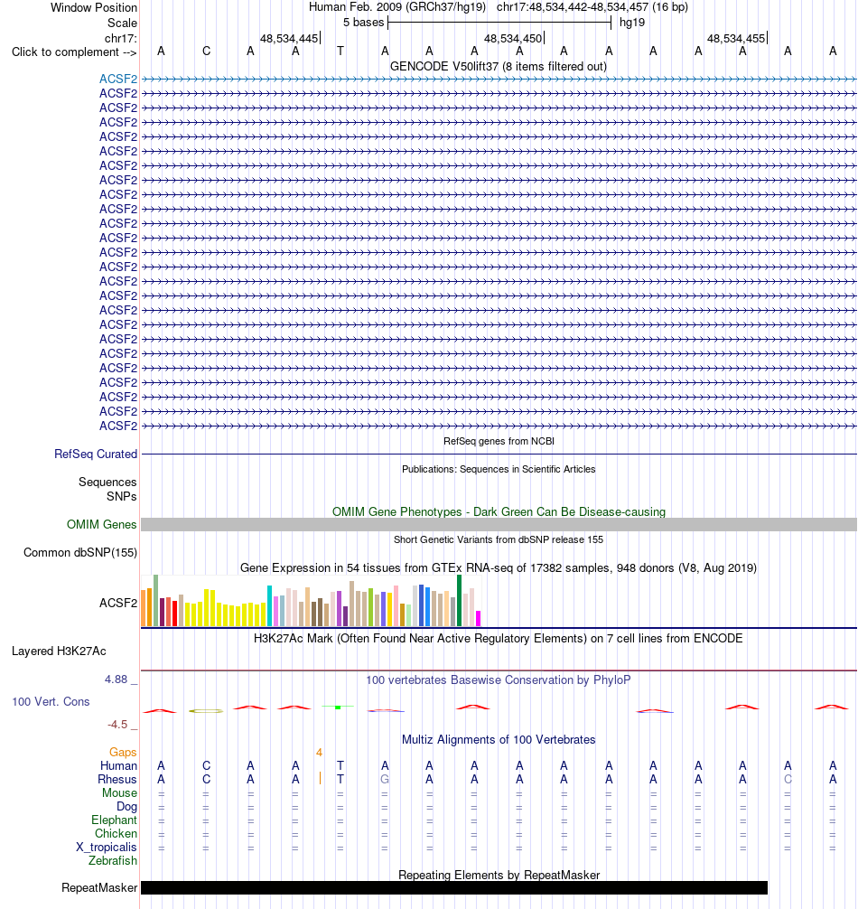This screenshot has width=858, height=909.
Task: Click the 'Common dbSNP(155)' track label
Action: click(80, 552)
